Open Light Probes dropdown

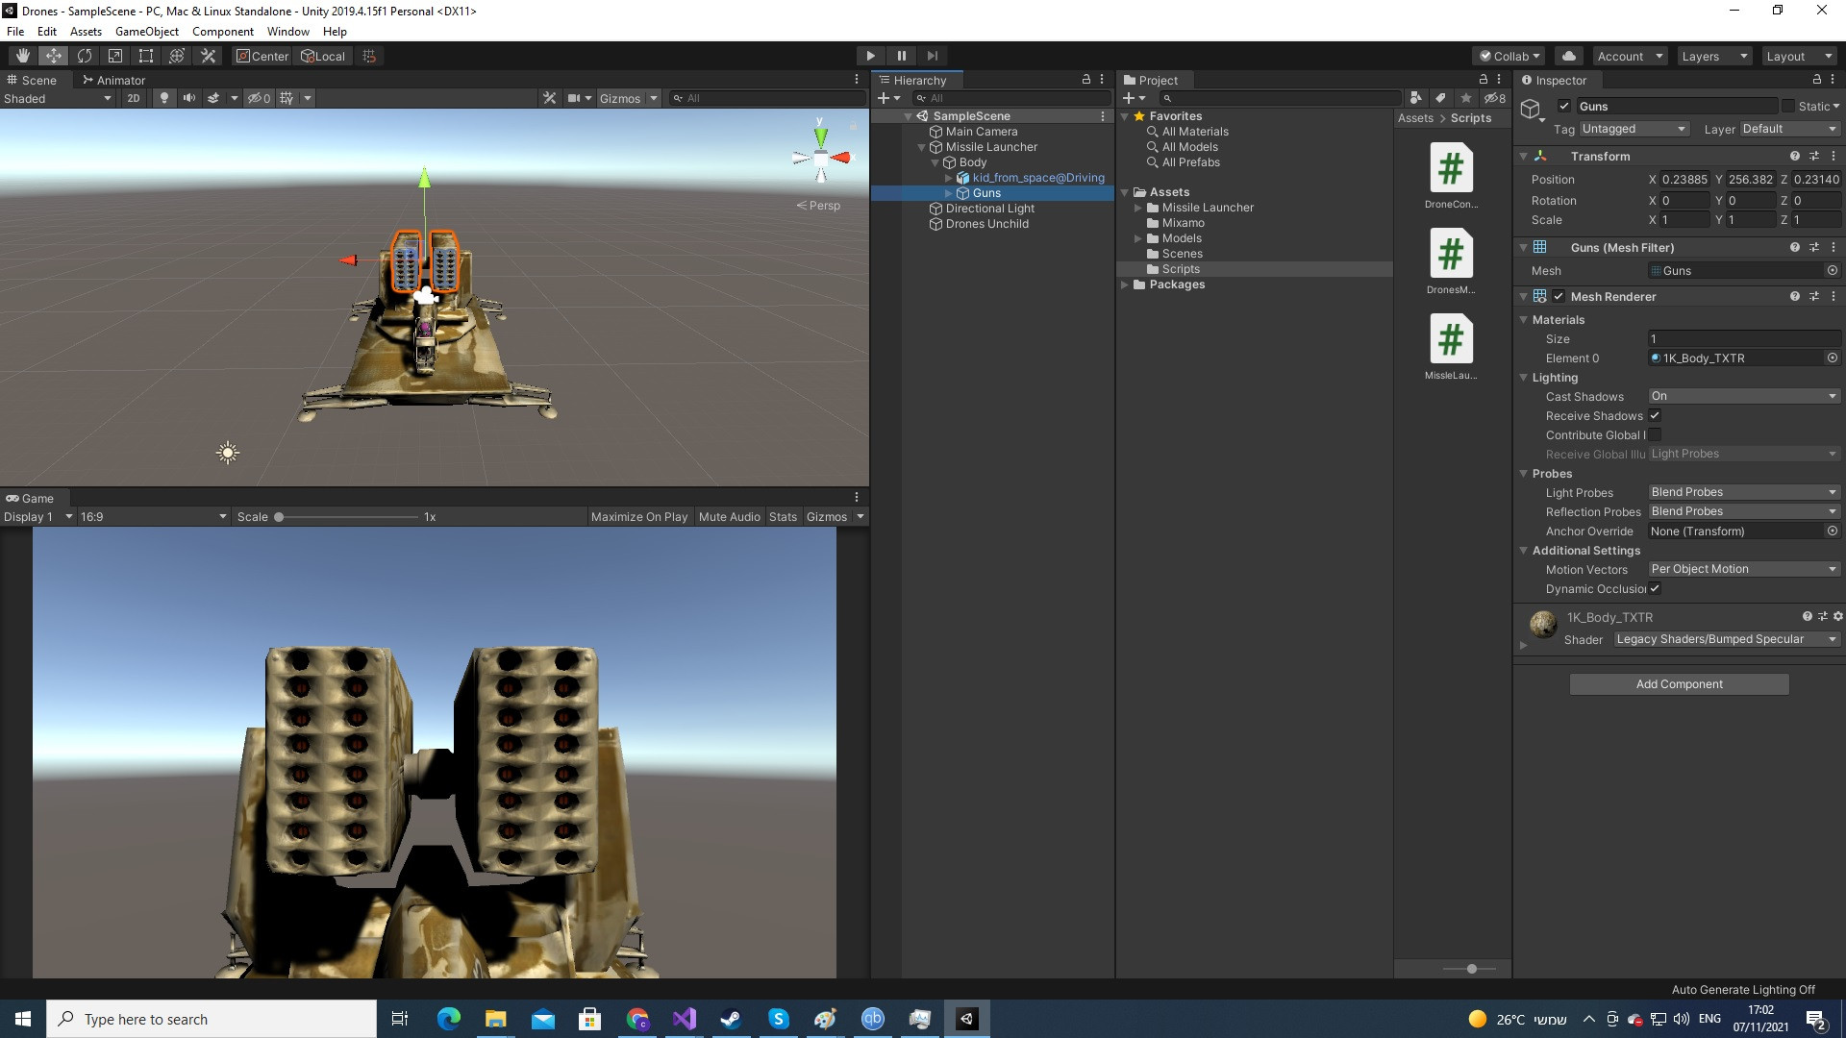tap(1744, 492)
